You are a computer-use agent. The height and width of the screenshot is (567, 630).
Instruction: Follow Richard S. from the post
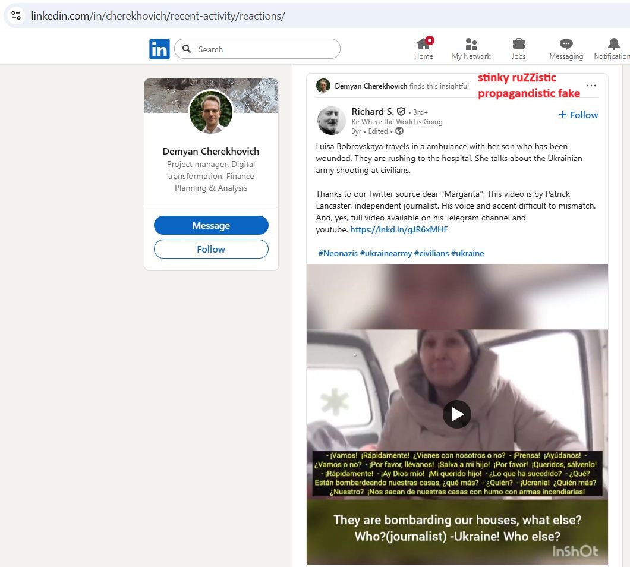pyautogui.click(x=578, y=115)
